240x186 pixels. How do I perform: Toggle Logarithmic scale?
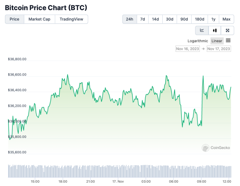tap(198, 41)
